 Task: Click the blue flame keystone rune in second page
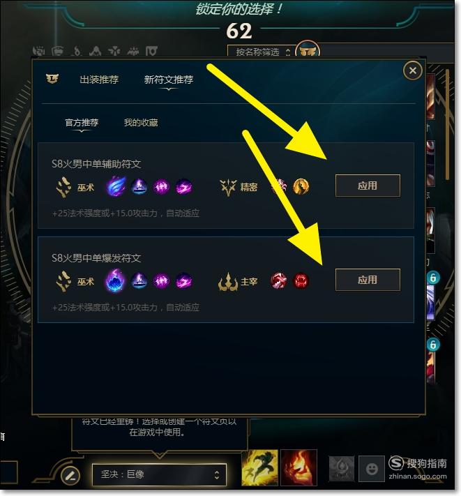tap(114, 280)
